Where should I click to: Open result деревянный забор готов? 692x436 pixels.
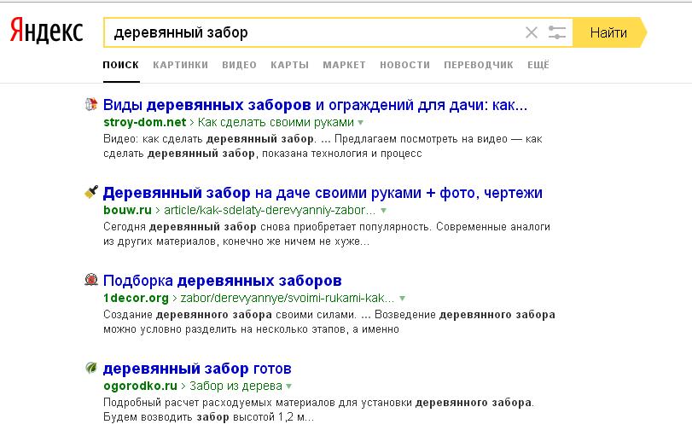197,369
